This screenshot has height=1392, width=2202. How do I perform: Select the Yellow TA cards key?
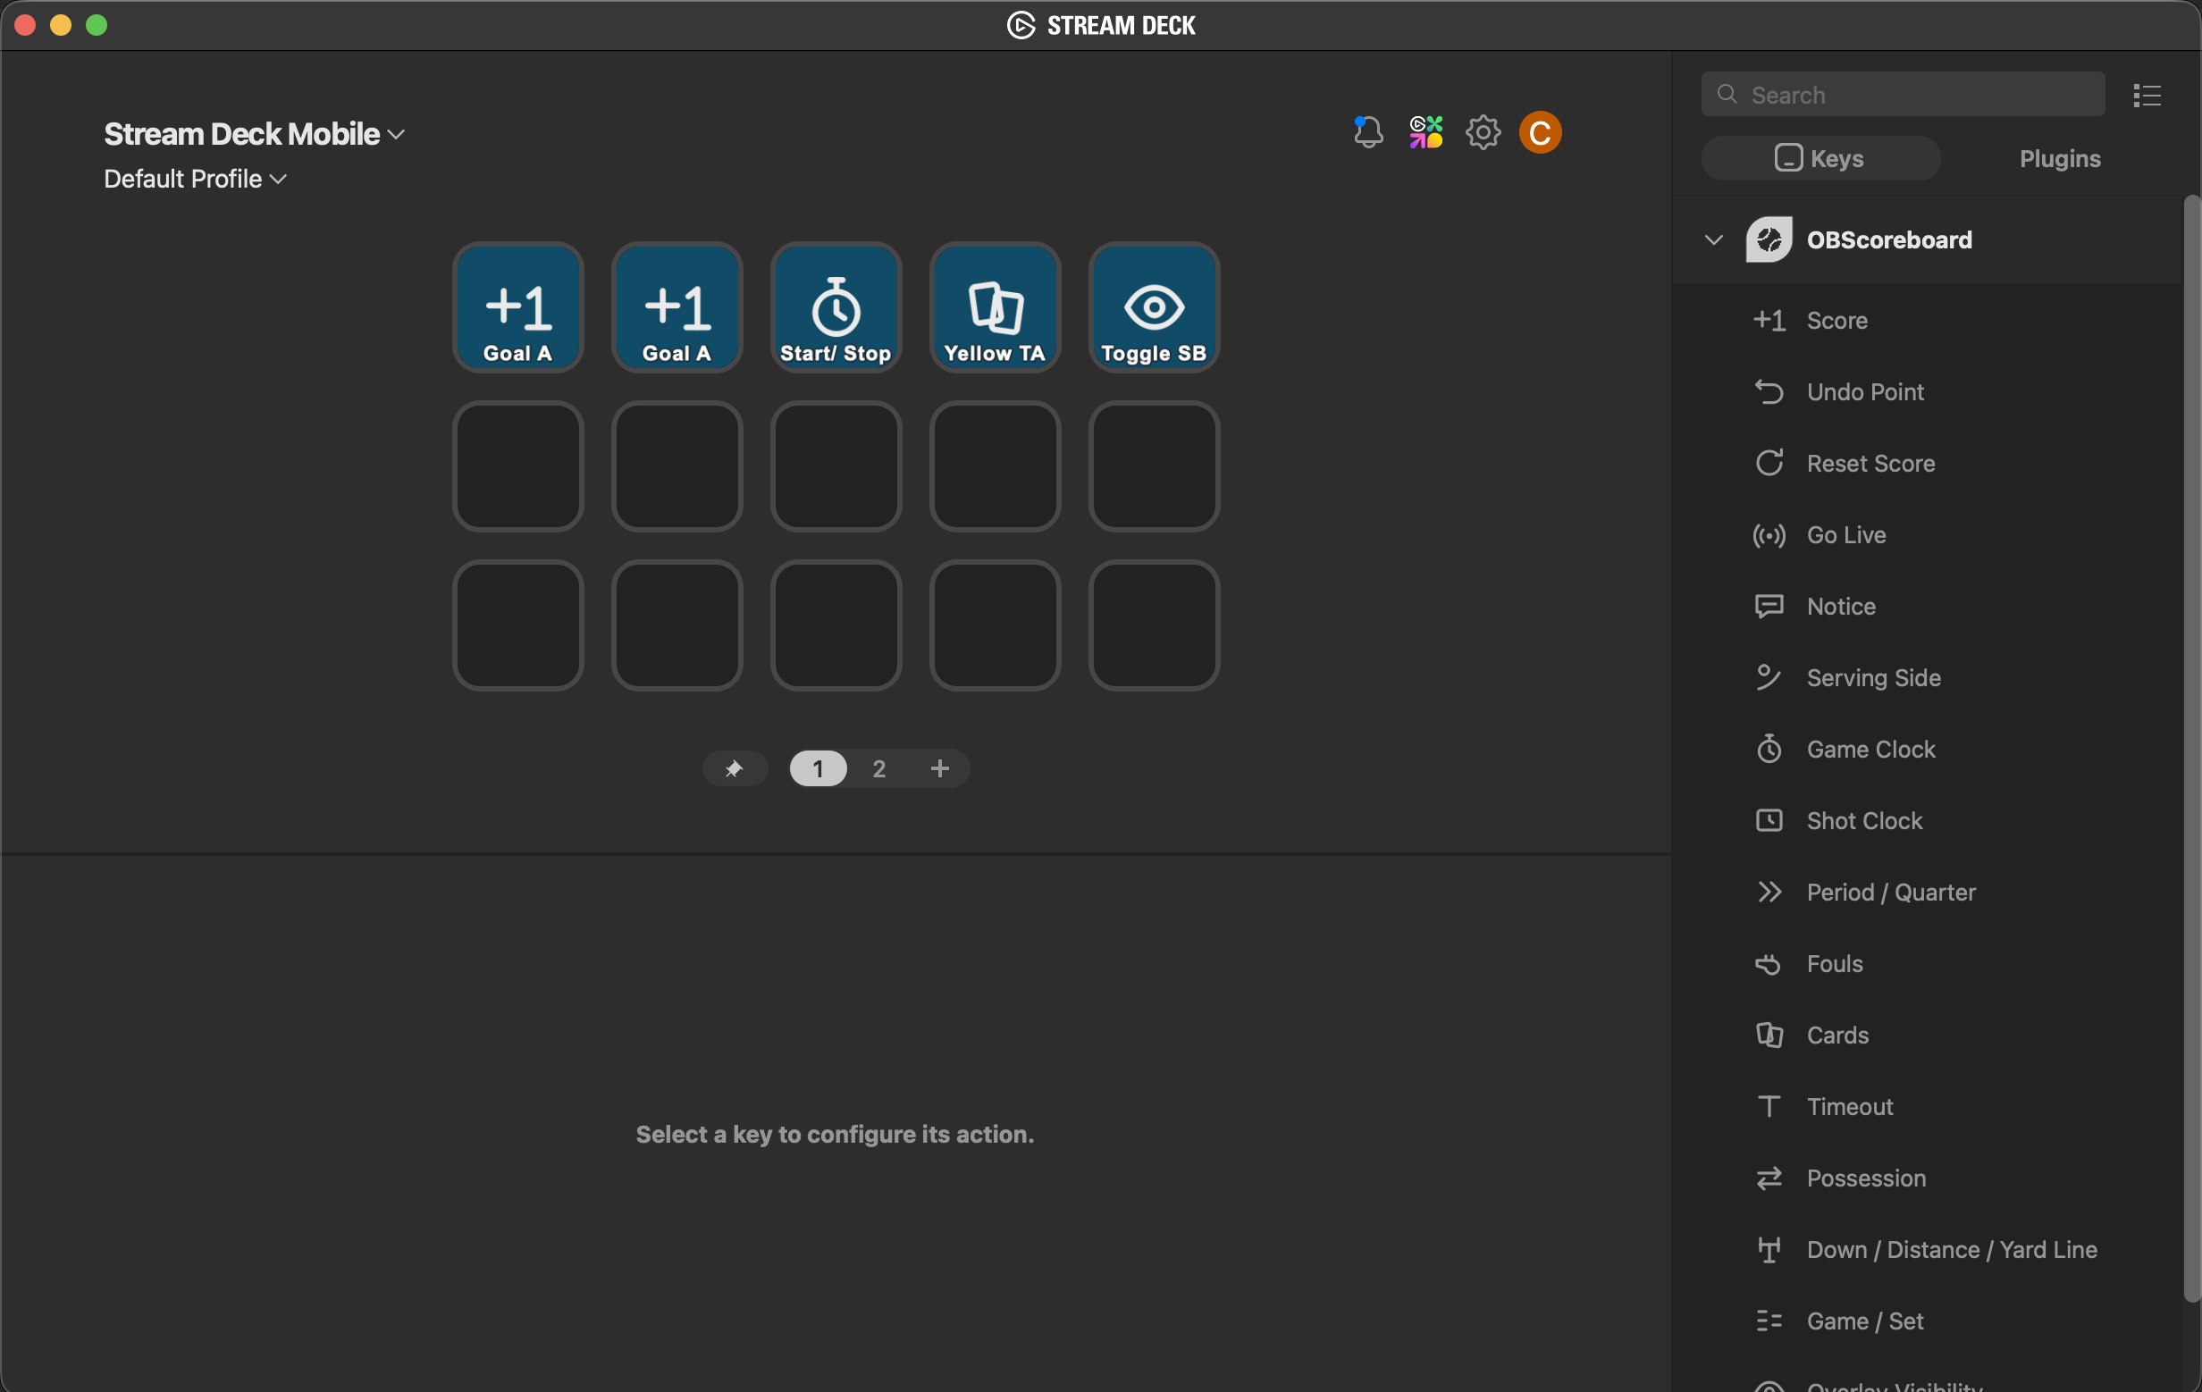995,307
